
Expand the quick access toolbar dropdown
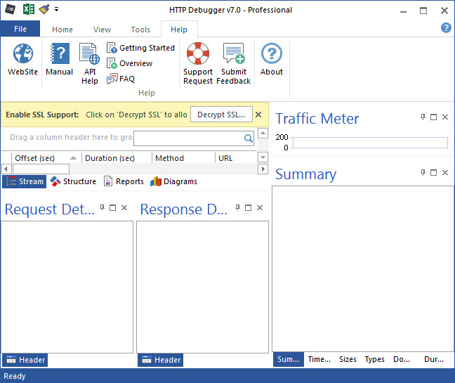click(56, 10)
